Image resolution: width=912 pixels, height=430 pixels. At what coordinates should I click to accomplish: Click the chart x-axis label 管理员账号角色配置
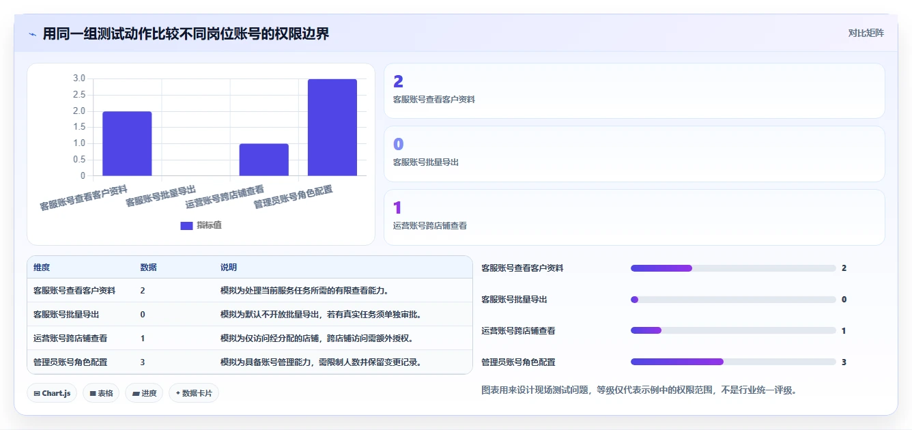pos(294,197)
